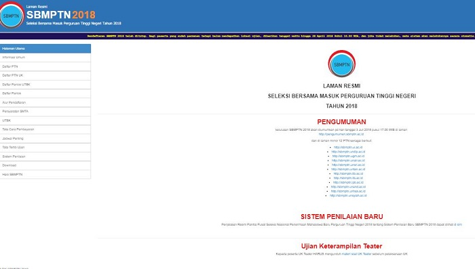Open the sbmptn.ui.ac.id mirror link
The height and width of the screenshot is (269, 475).
pos(348,147)
